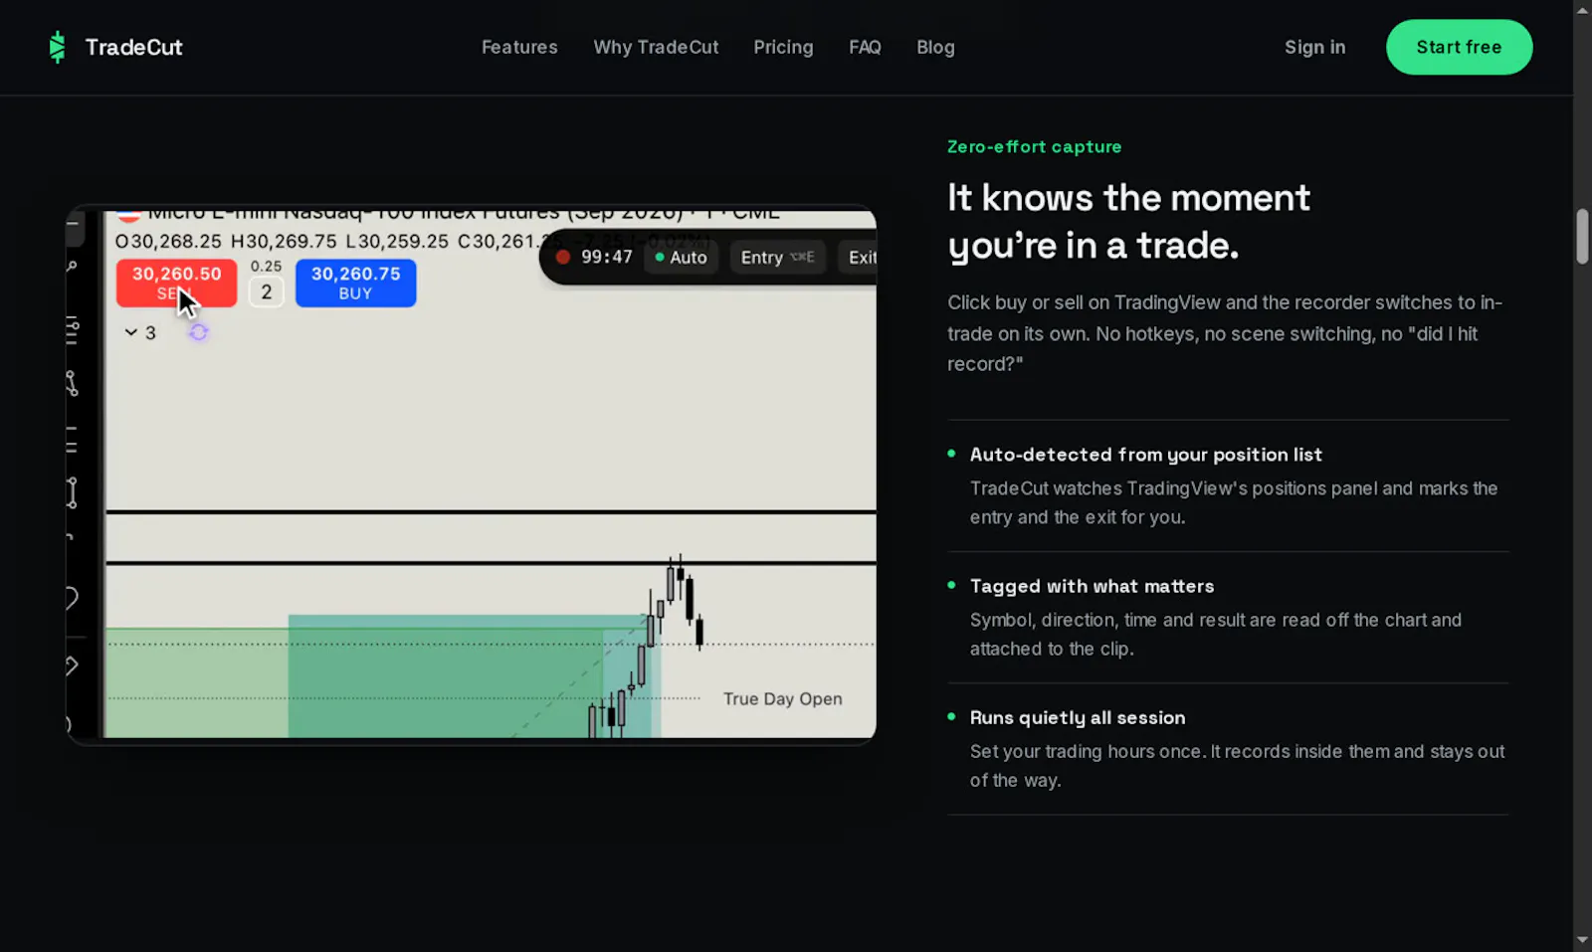Click Auto-detected from your position list heading
Image resolution: width=1592 pixels, height=952 pixels.
coord(1145,455)
